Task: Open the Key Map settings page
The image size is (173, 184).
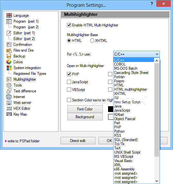Action: 20,114
